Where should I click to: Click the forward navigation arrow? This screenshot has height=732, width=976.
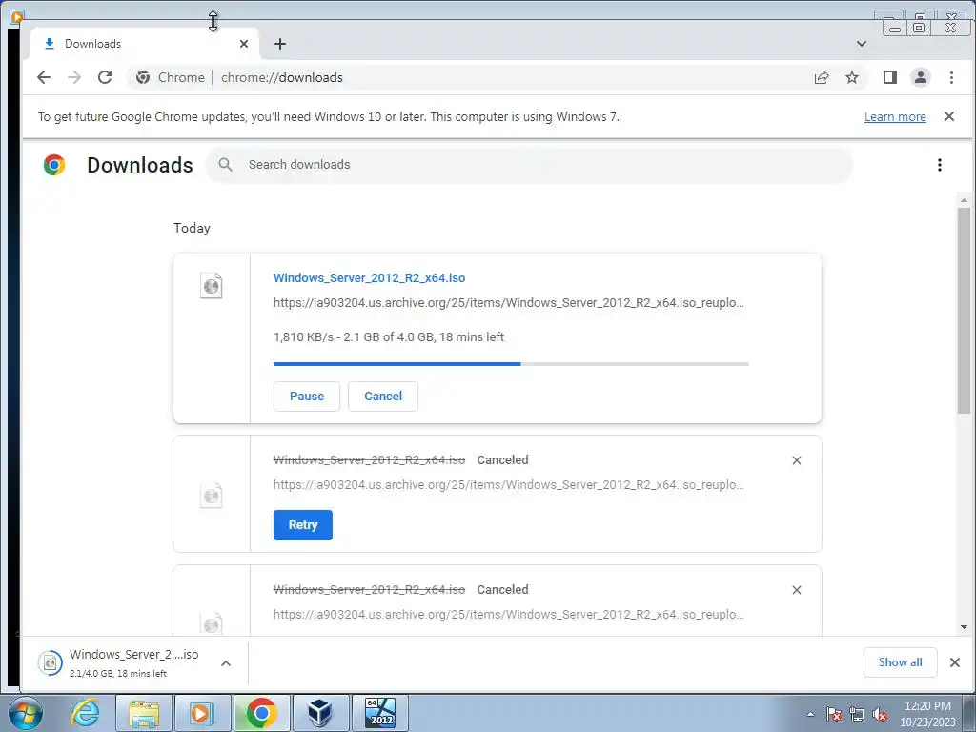[74, 77]
